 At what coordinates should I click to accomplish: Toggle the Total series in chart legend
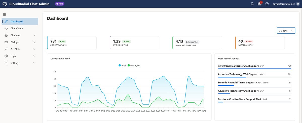[x=122, y=65]
